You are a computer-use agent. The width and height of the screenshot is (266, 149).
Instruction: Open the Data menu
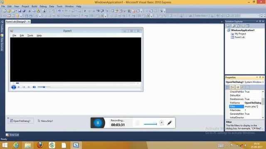pyautogui.click(x=52, y=7)
